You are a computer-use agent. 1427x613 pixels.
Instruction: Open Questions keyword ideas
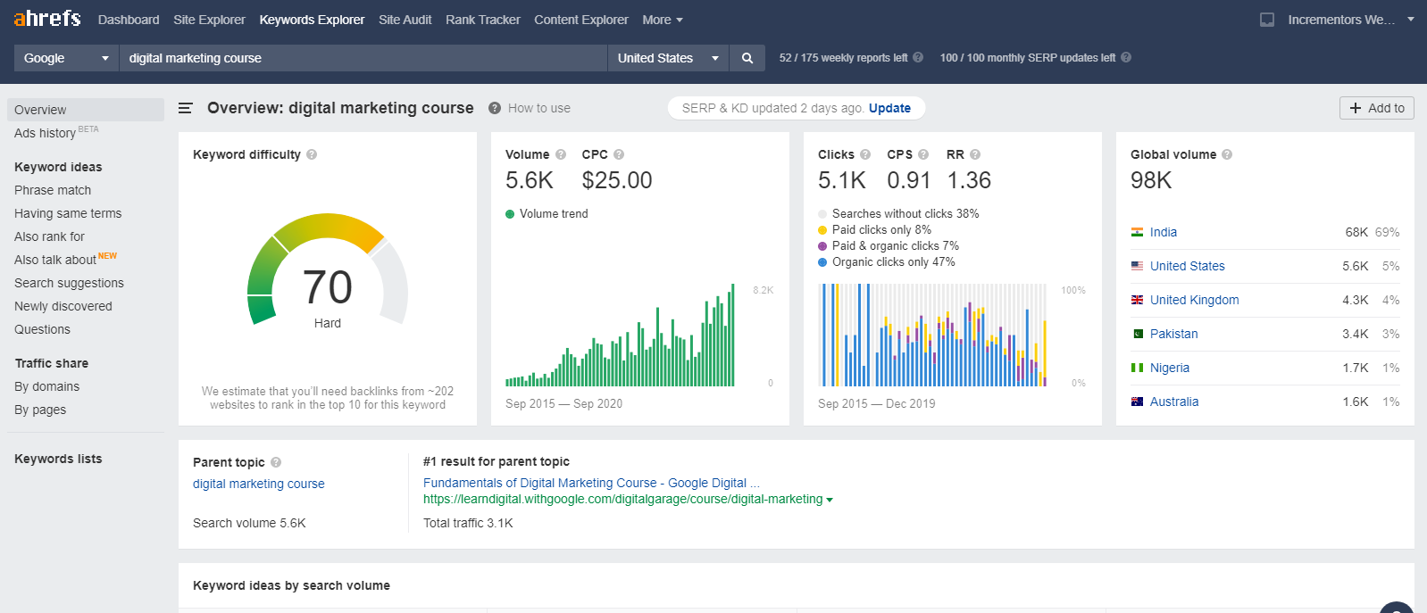click(x=42, y=329)
